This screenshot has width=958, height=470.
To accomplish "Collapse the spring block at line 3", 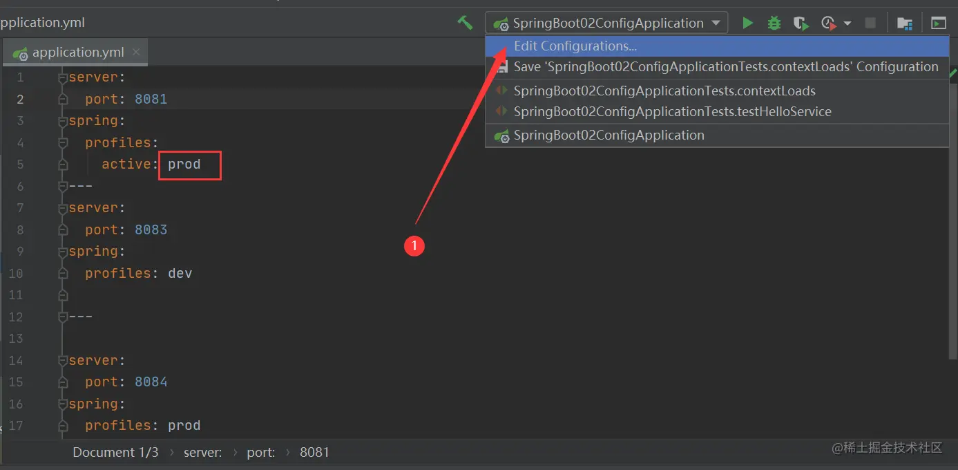I will [63, 121].
